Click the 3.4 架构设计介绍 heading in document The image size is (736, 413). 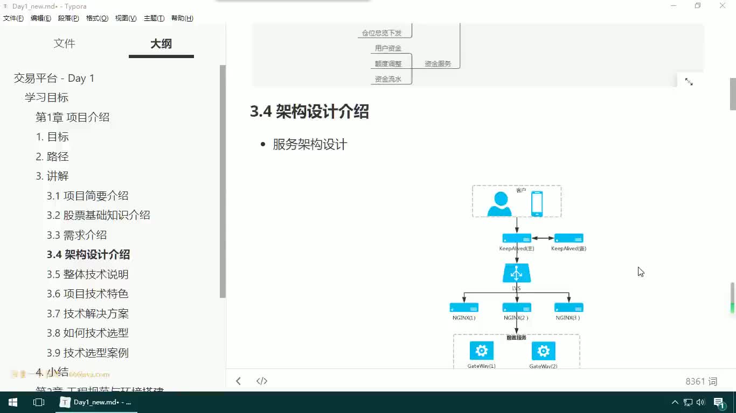click(x=309, y=112)
